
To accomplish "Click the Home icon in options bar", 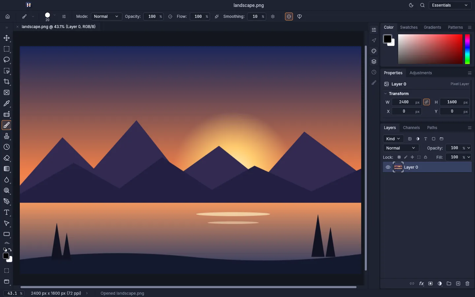I will pyautogui.click(x=8, y=16).
